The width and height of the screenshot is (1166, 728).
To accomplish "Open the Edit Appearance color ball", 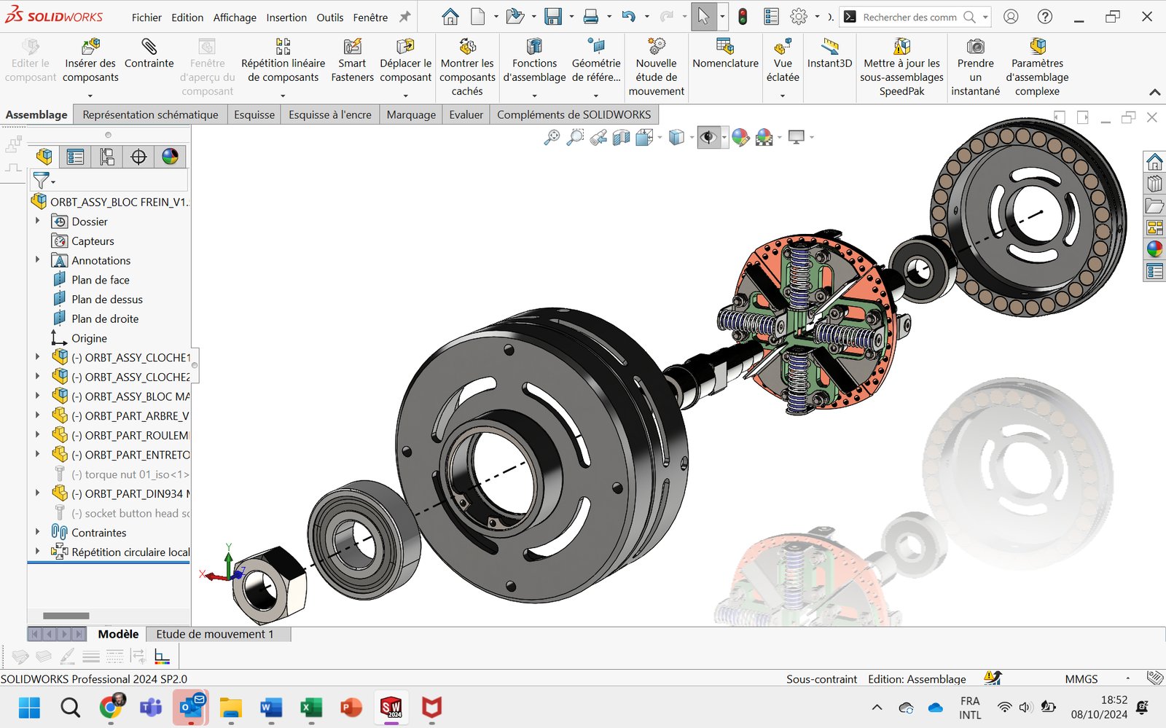I will click(740, 137).
